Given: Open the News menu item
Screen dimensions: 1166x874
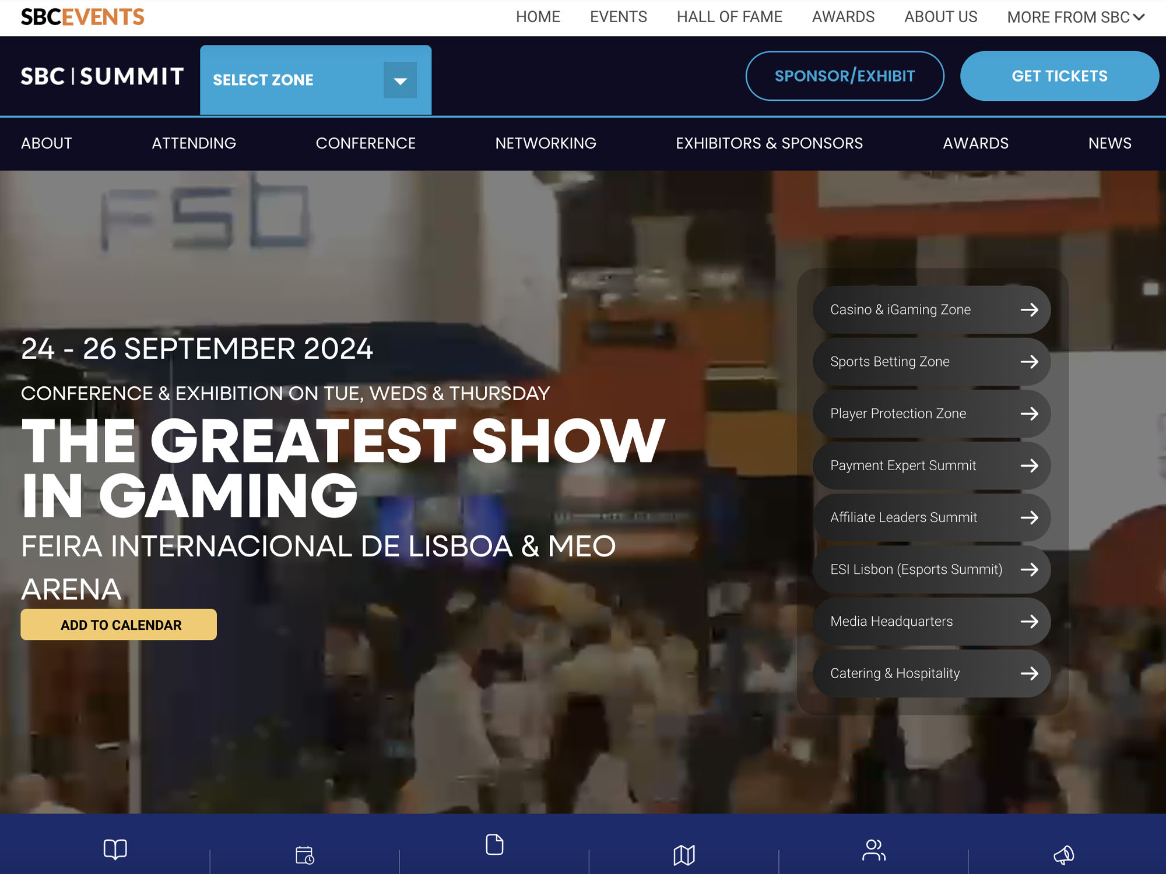Looking at the screenshot, I should (1109, 143).
